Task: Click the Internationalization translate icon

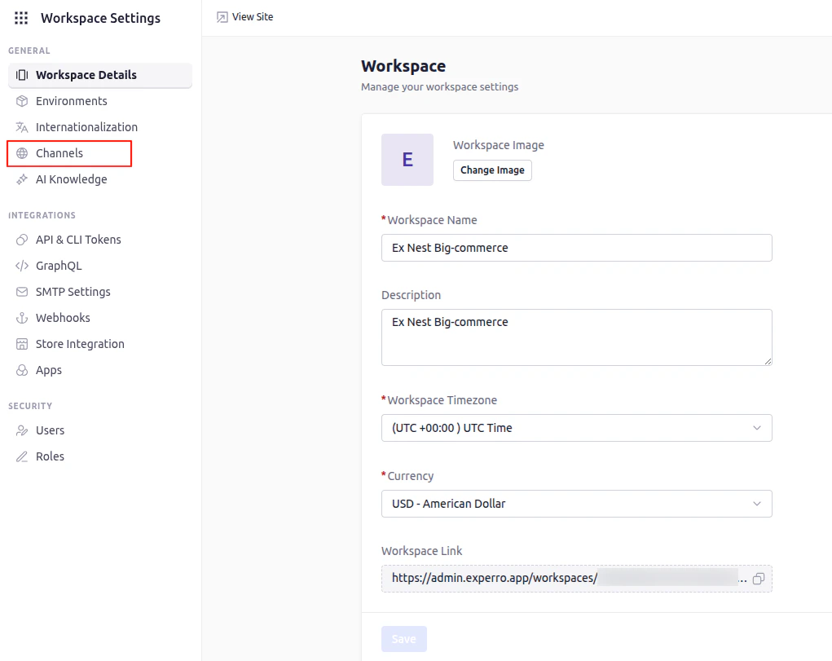Action: point(22,127)
